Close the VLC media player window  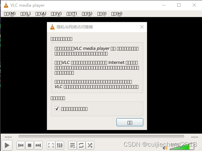click(x=194, y=5)
